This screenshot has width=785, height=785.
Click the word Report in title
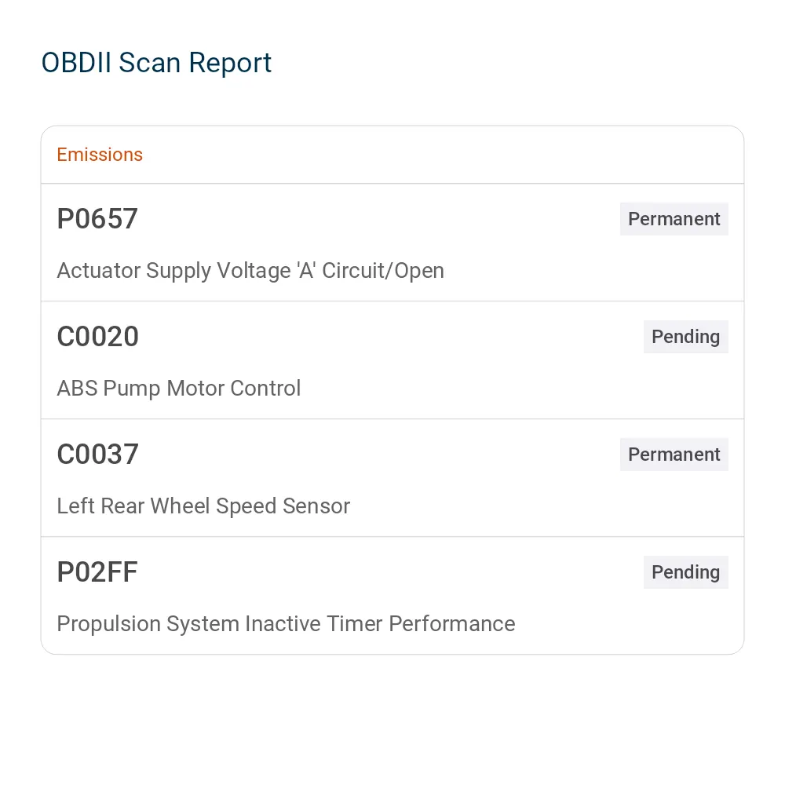230,63
